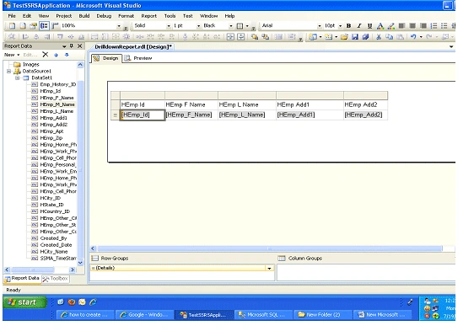Select the HEmp_M_Name field
The image size is (474, 331).
coord(57,104)
